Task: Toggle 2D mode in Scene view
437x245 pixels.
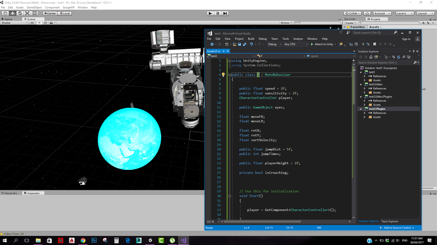Action: (32, 23)
